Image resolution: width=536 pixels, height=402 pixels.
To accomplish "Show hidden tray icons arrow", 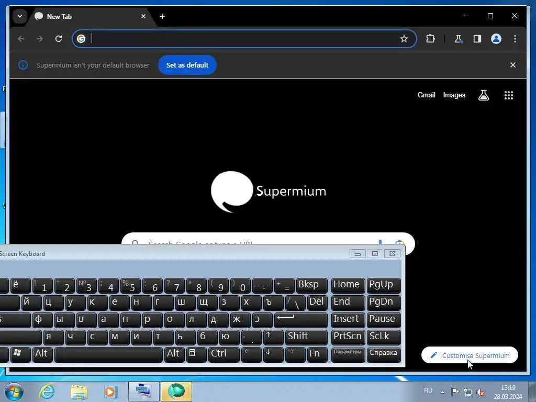I will click(x=442, y=392).
